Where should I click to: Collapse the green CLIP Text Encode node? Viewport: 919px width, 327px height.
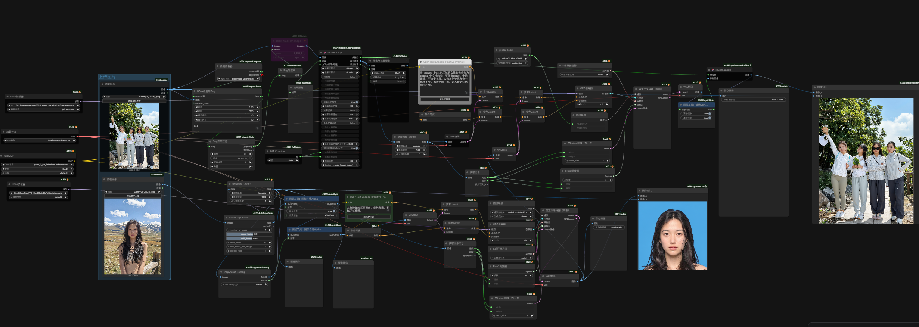347,197
